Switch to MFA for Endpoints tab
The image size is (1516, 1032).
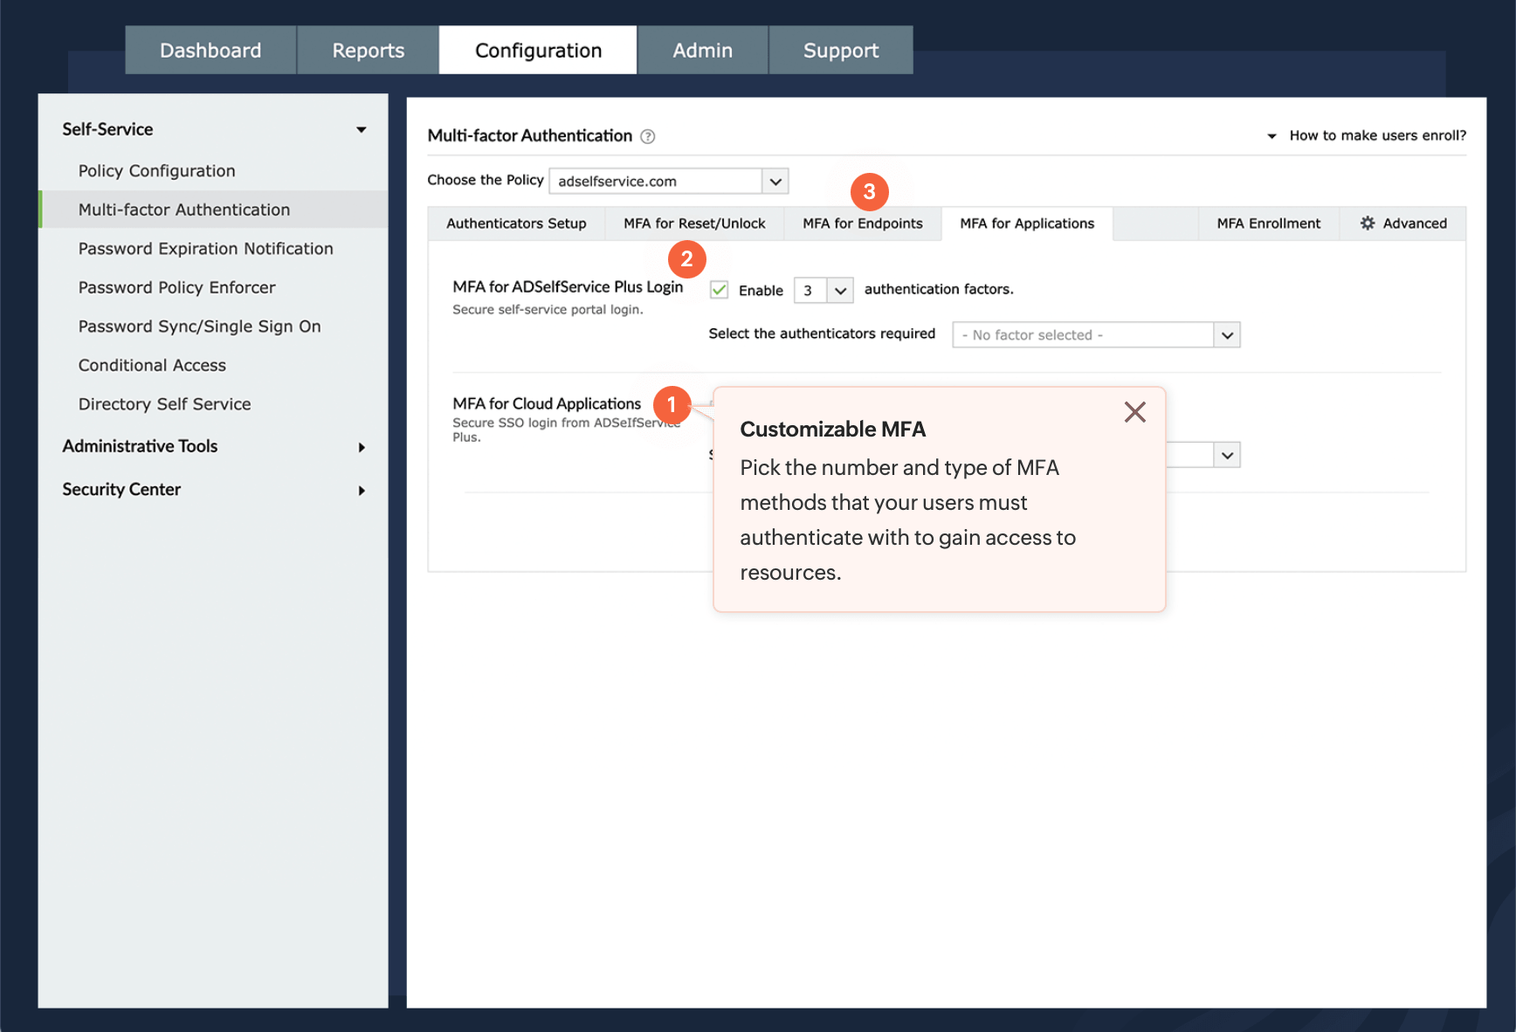(x=863, y=224)
